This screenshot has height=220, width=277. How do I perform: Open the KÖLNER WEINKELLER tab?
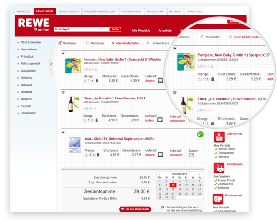tap(100, 12)
